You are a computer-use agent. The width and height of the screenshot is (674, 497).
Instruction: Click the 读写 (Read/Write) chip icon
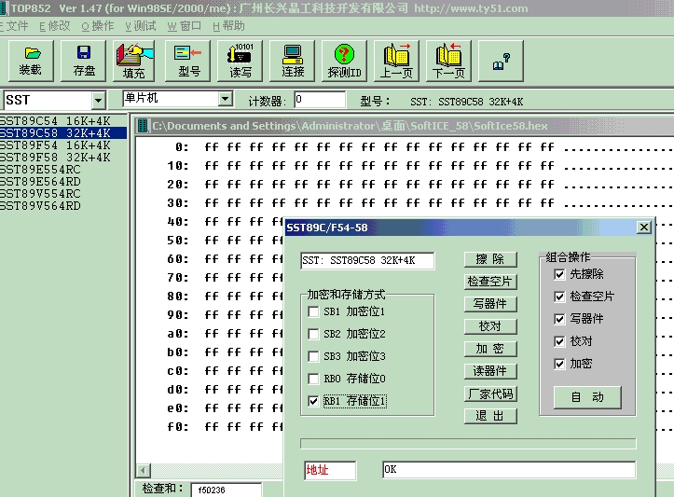tap(241, 61)
